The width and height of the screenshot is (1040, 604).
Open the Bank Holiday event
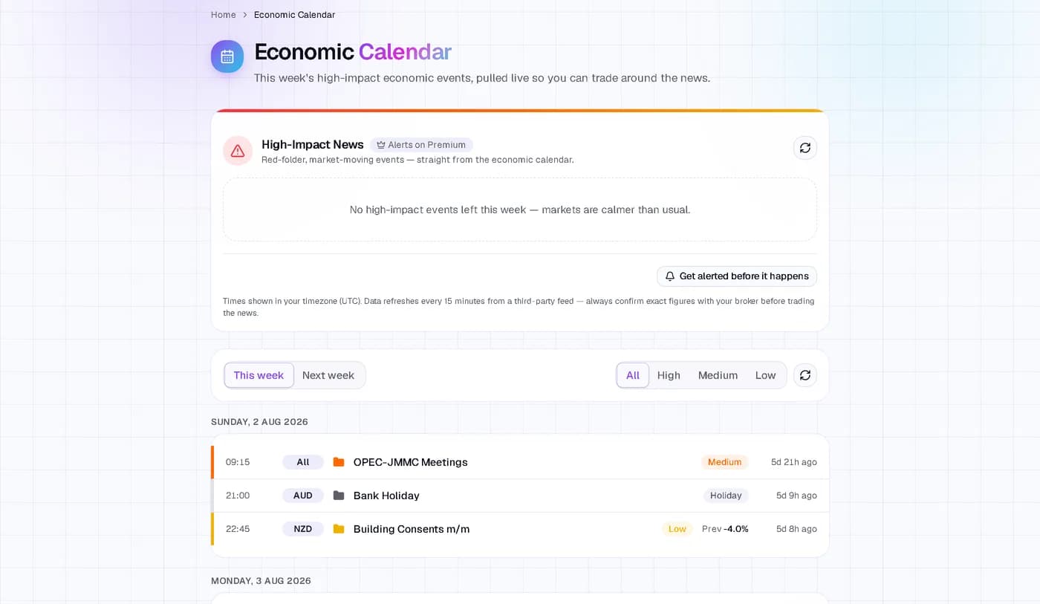tap(386, 496)
